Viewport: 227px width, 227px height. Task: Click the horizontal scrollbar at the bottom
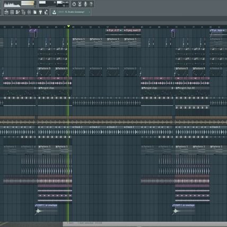click(145, 223)
